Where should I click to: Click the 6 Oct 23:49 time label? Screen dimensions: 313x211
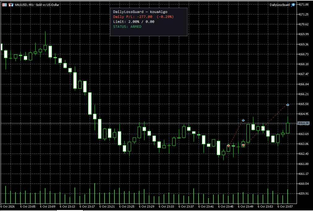[x=246, y=206]
